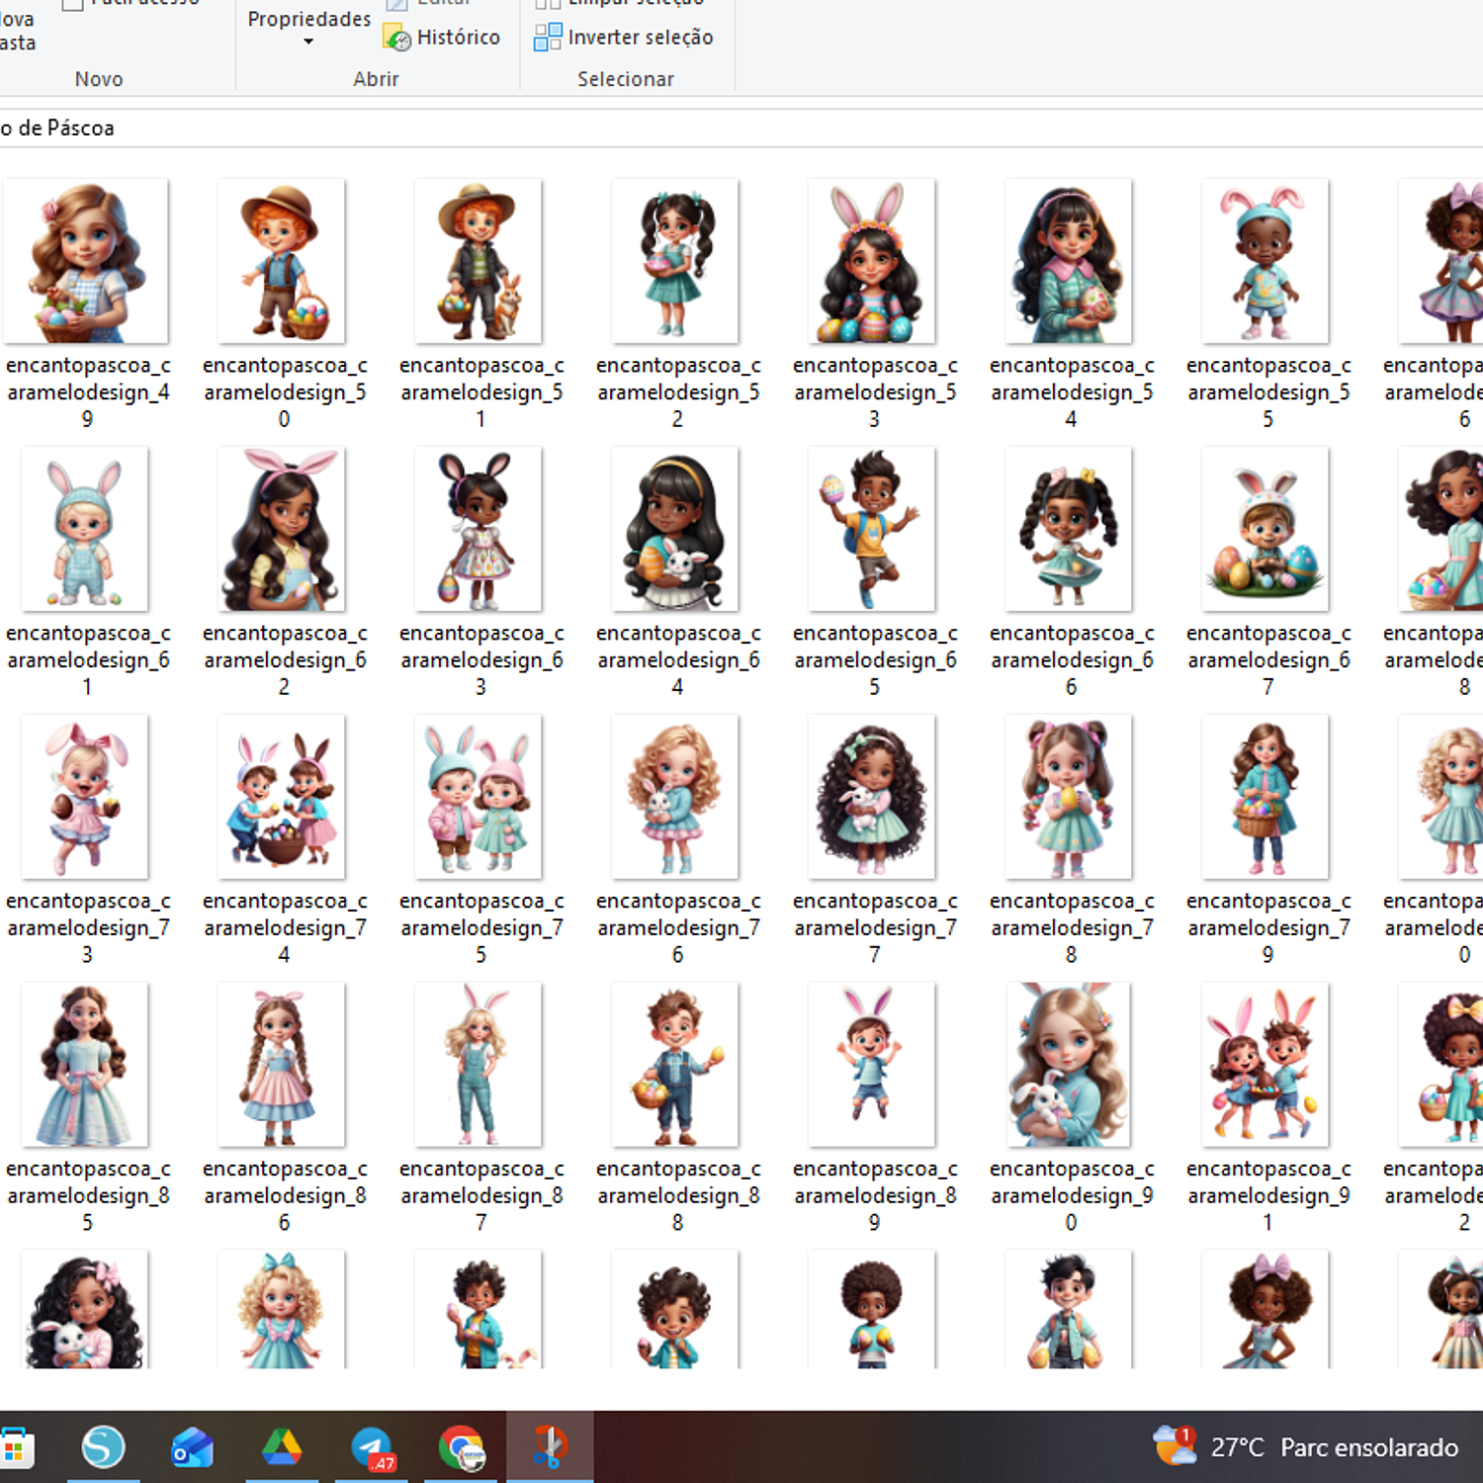The width and height of the screenshot is (1483, 1483).
Task: Open Outlook from the taskbar
Action: coord(192,1448)
